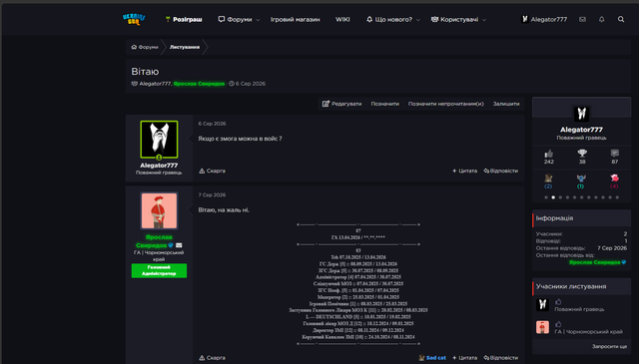Open the Користувачі menu item
639x364 pixels.
pyautogui.click(x=455, y=19)
